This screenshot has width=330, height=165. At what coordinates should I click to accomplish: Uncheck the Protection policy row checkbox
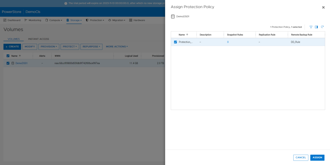(175, 42)
